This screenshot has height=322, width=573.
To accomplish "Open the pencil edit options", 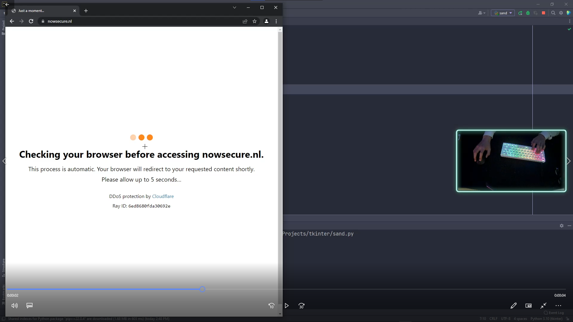I will pyautogui.click(x=514, y=306).
